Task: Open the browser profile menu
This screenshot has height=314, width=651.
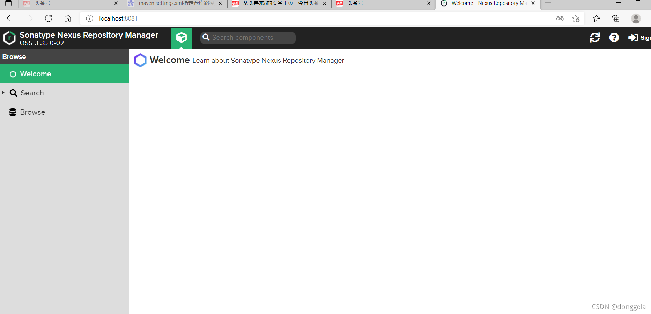Action: pos(636,18)
